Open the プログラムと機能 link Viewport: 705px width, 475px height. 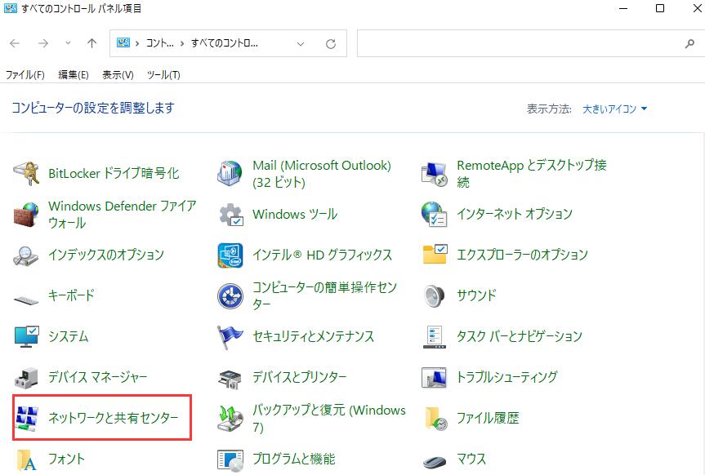tap(293, 459)
